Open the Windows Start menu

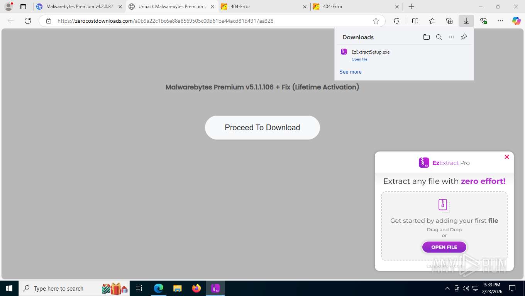(9, 288)
